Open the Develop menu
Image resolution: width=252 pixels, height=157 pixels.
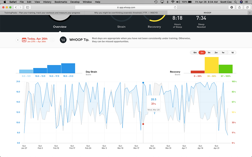tap(75, 2)
